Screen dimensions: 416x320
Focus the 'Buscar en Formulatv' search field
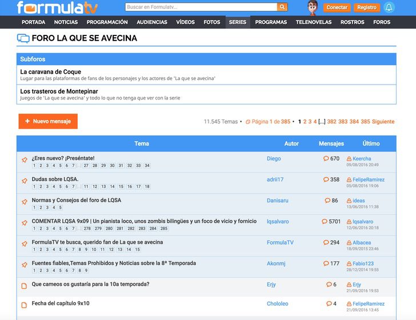pos(201,7)
